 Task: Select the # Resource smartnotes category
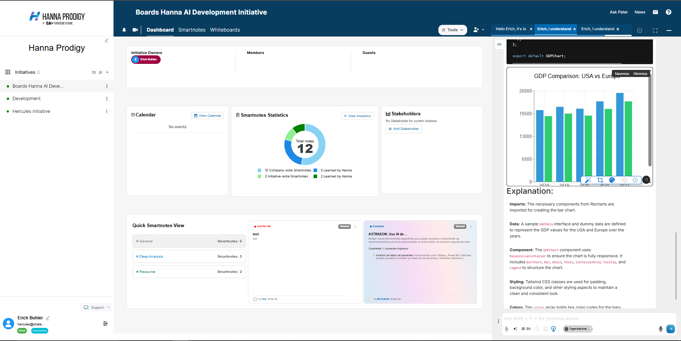click(x=189, y=272)
